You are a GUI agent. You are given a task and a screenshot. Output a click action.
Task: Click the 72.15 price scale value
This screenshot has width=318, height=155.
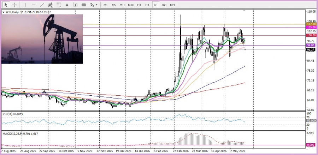[311, 81]
